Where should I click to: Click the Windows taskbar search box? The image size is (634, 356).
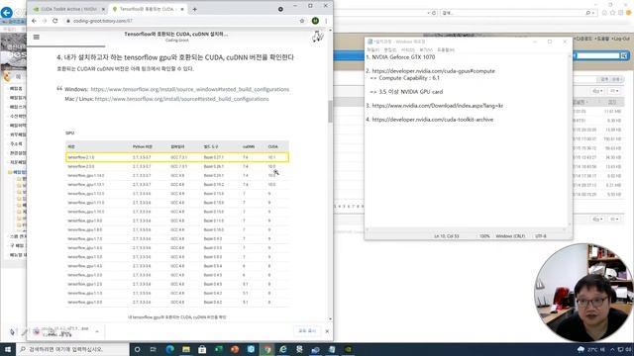[x=72, y=349]
